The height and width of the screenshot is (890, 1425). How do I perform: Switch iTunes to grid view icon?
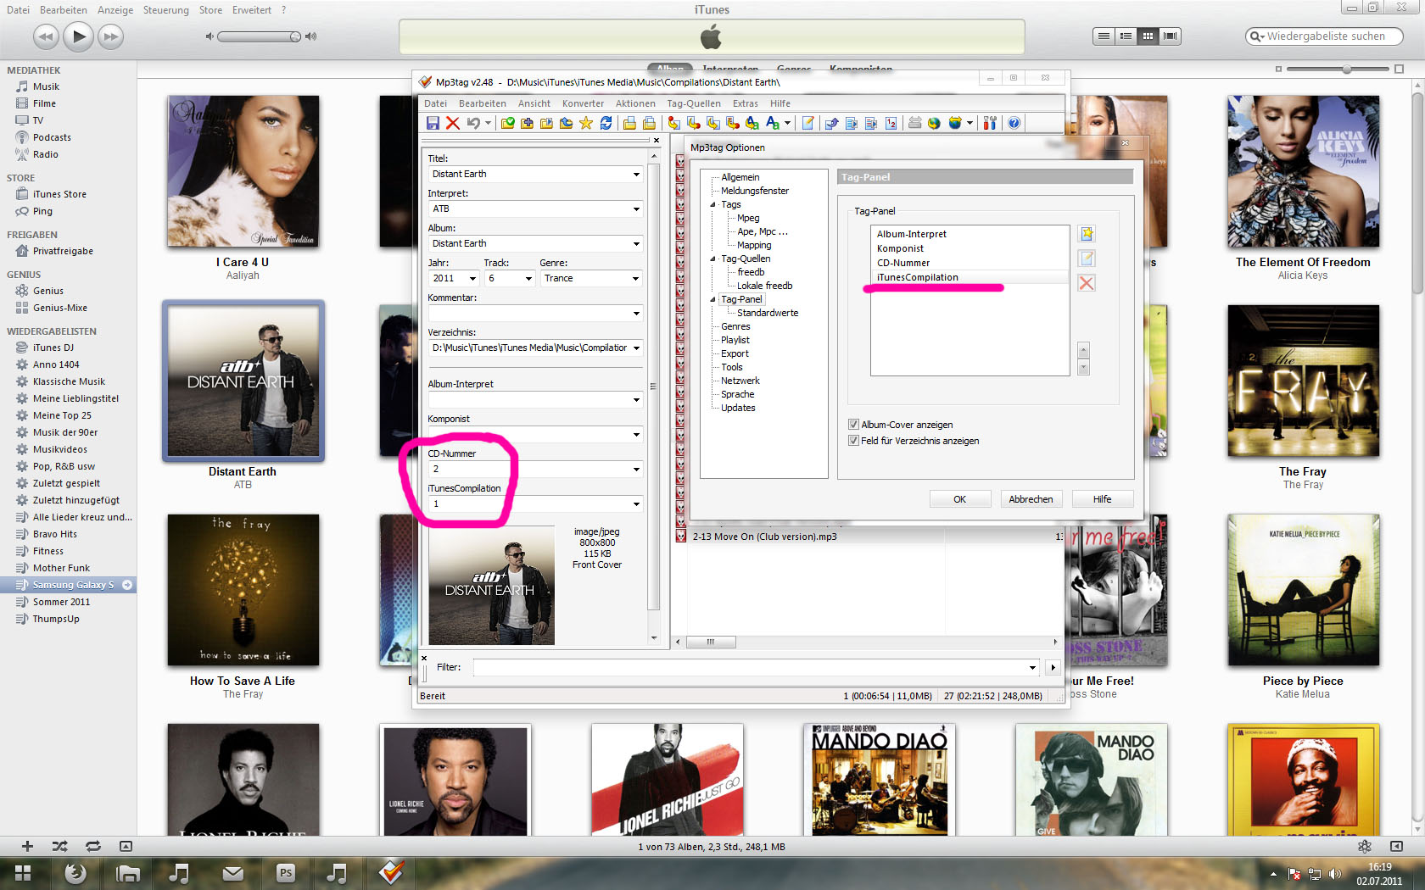click(1148, 36)
